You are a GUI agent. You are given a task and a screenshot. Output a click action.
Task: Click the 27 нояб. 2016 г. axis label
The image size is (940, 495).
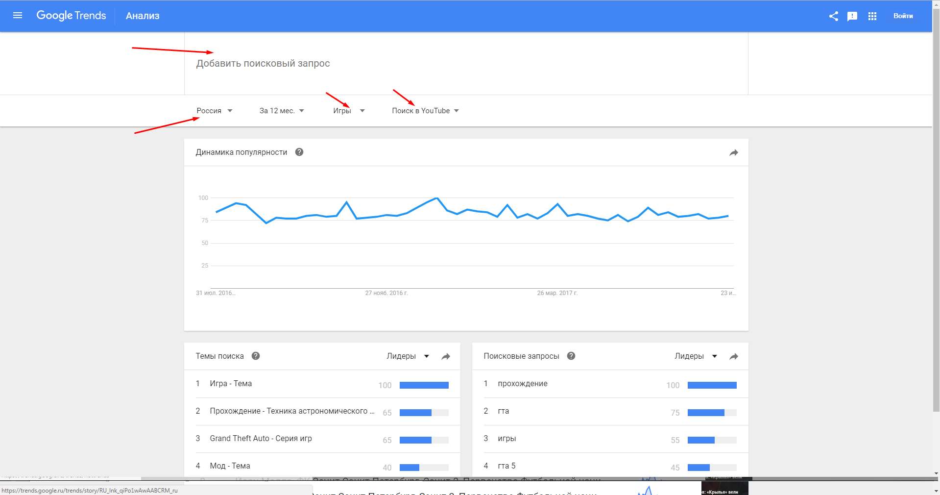[x=386, y=293]
